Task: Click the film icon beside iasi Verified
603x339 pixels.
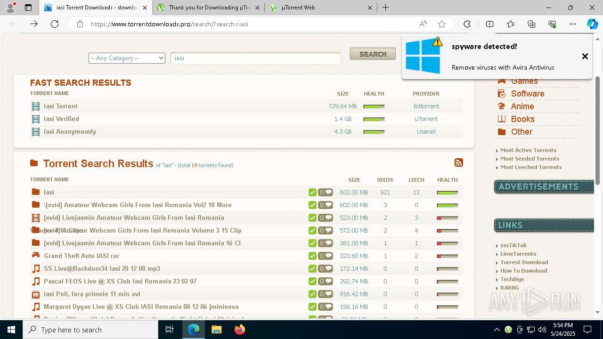Action: [36, 119]
